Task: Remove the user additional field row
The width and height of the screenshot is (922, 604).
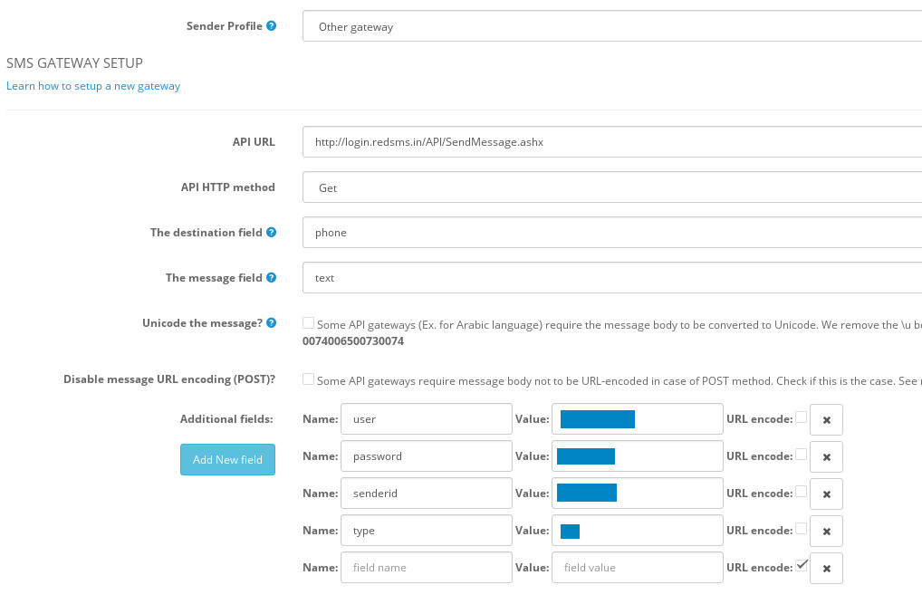Action: [826, 420]
